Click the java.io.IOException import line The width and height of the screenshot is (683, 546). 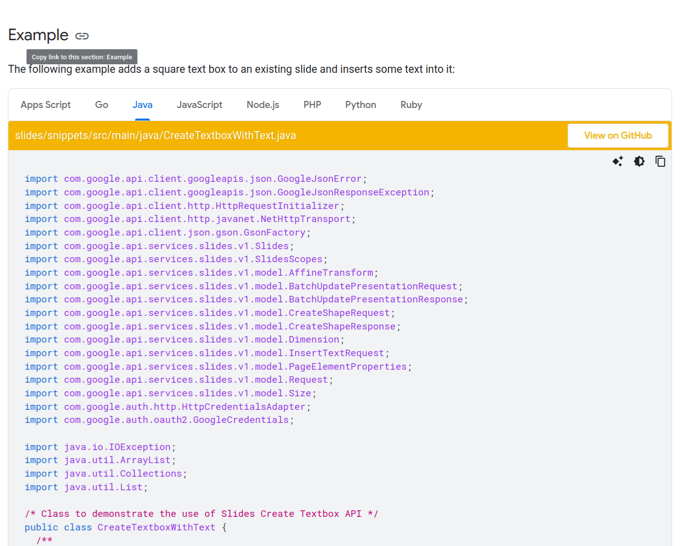pyautogui.click(x=100, y=447)
